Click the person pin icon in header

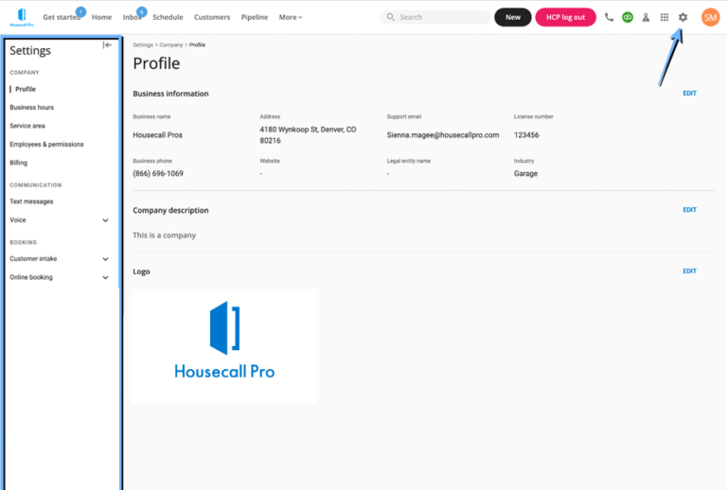[646, 17]
